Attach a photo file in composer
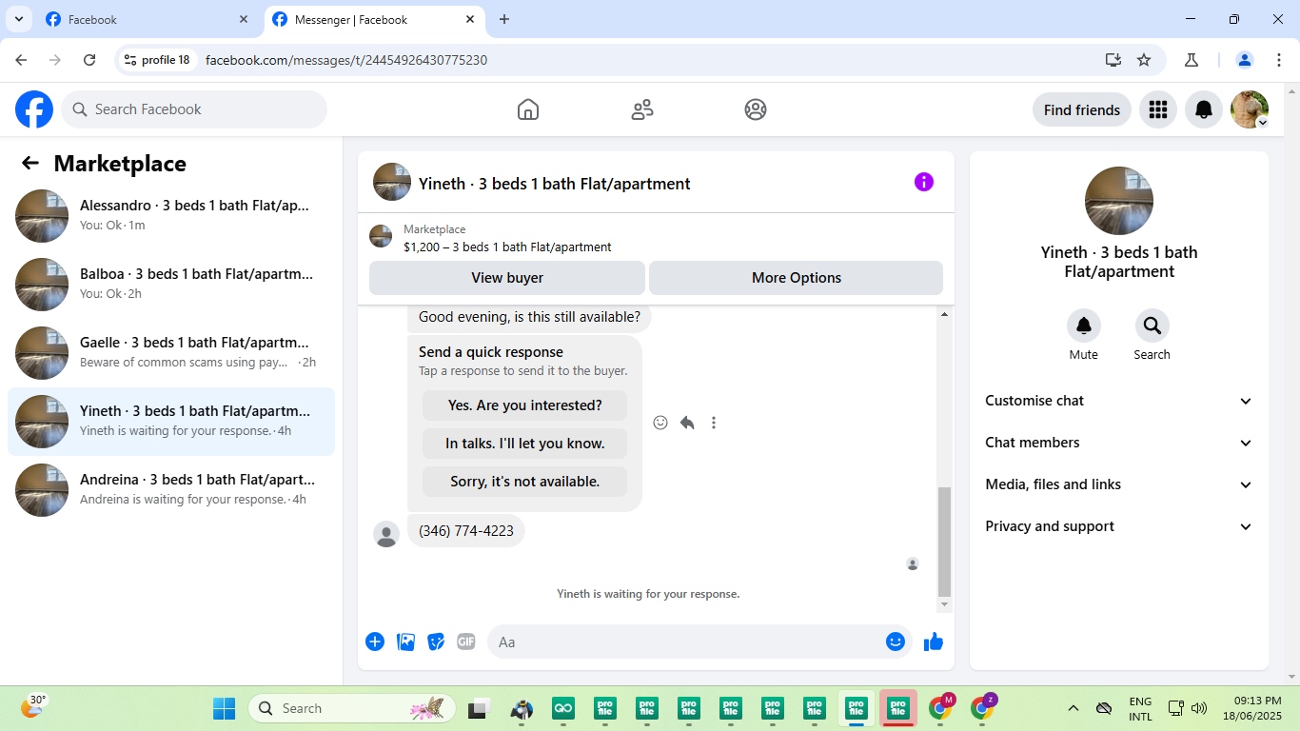This screenshot has width=1300, height=731. click(406, 642)
